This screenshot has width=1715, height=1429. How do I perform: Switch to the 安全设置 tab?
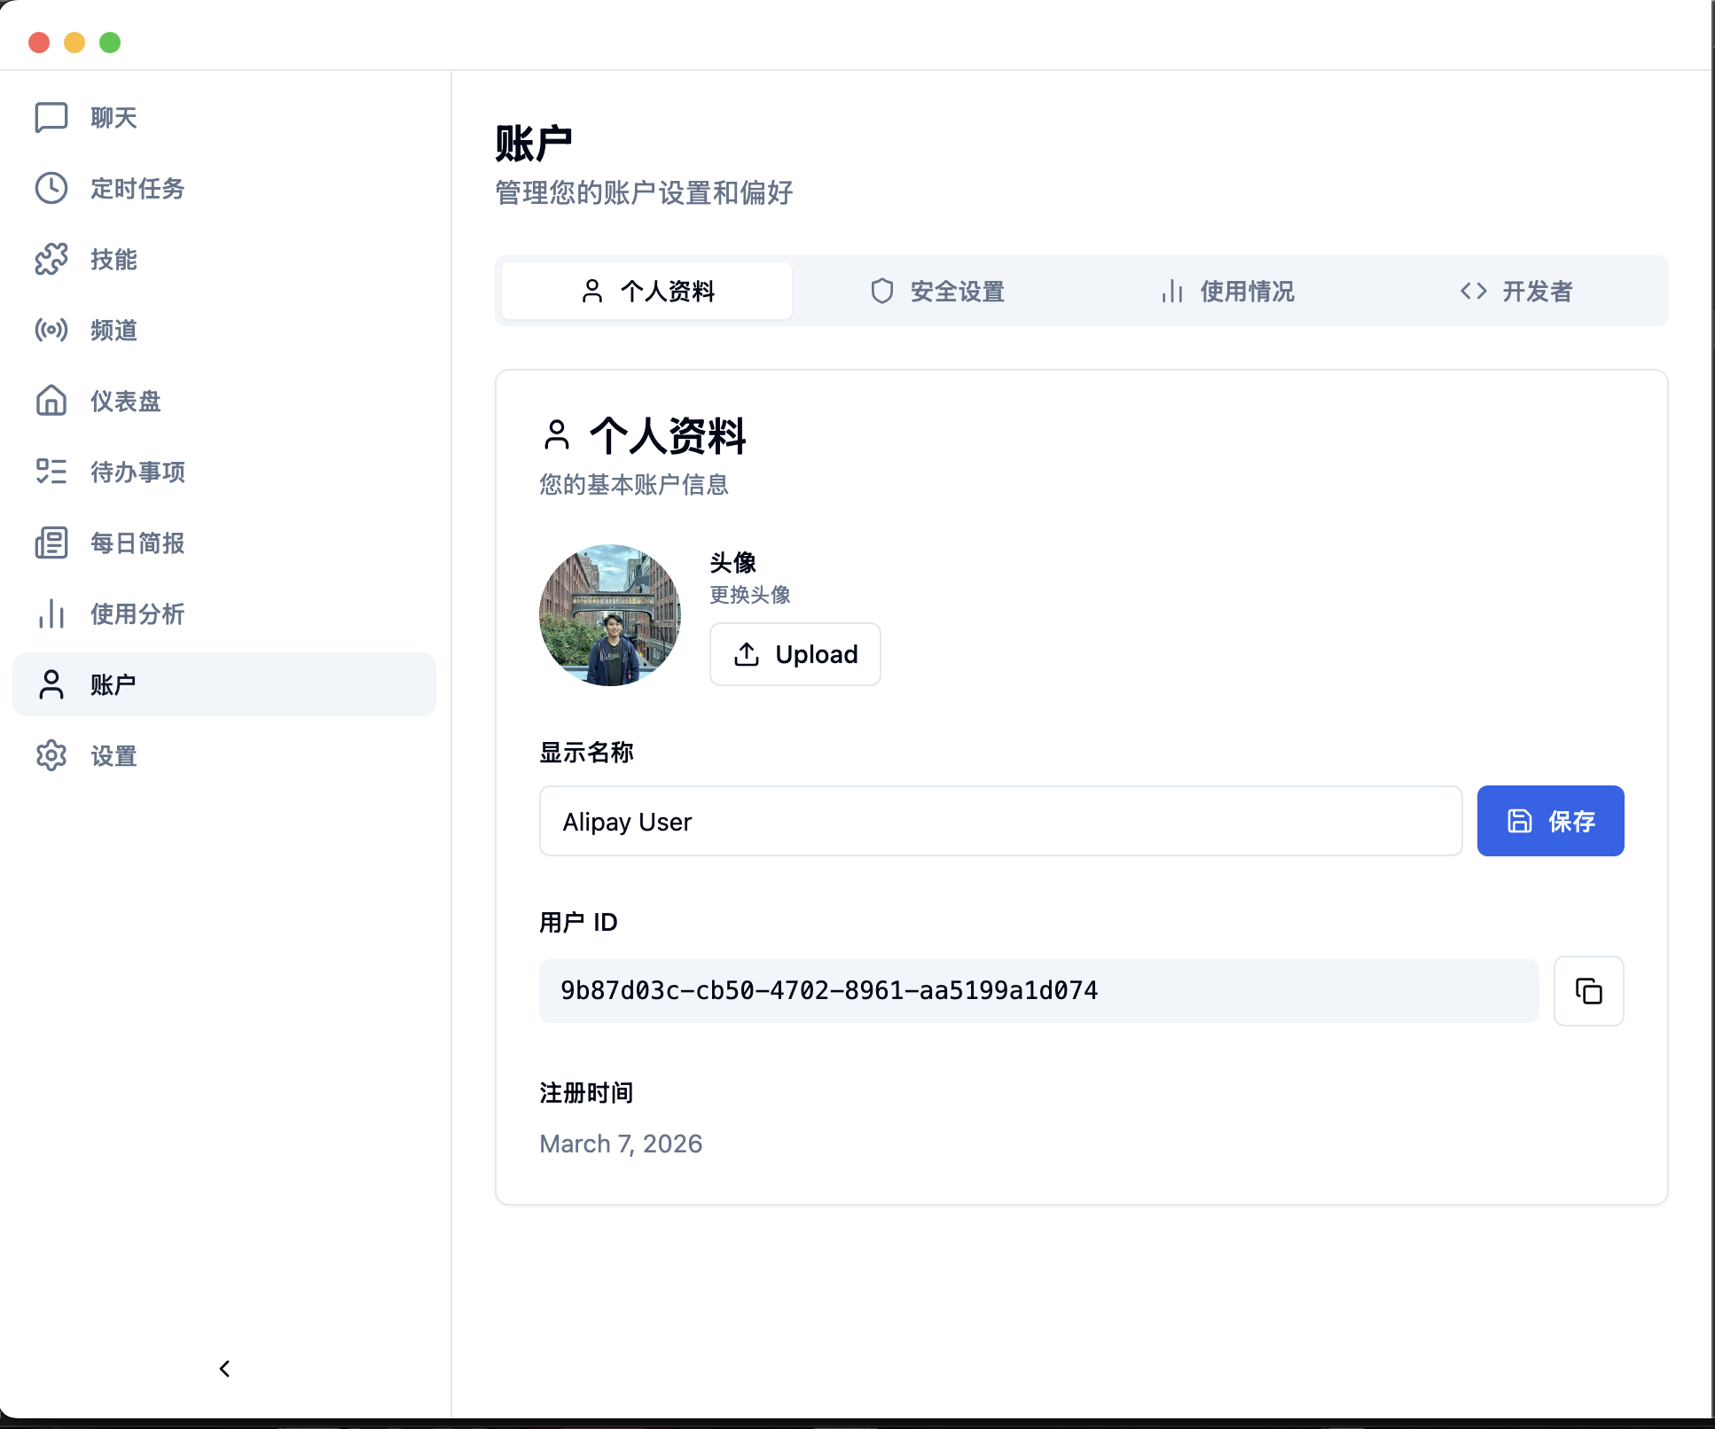point(937,291)
